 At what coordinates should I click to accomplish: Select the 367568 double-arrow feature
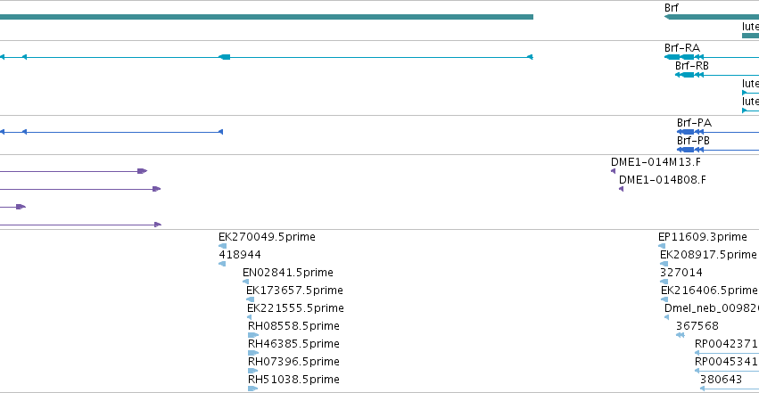681,335
